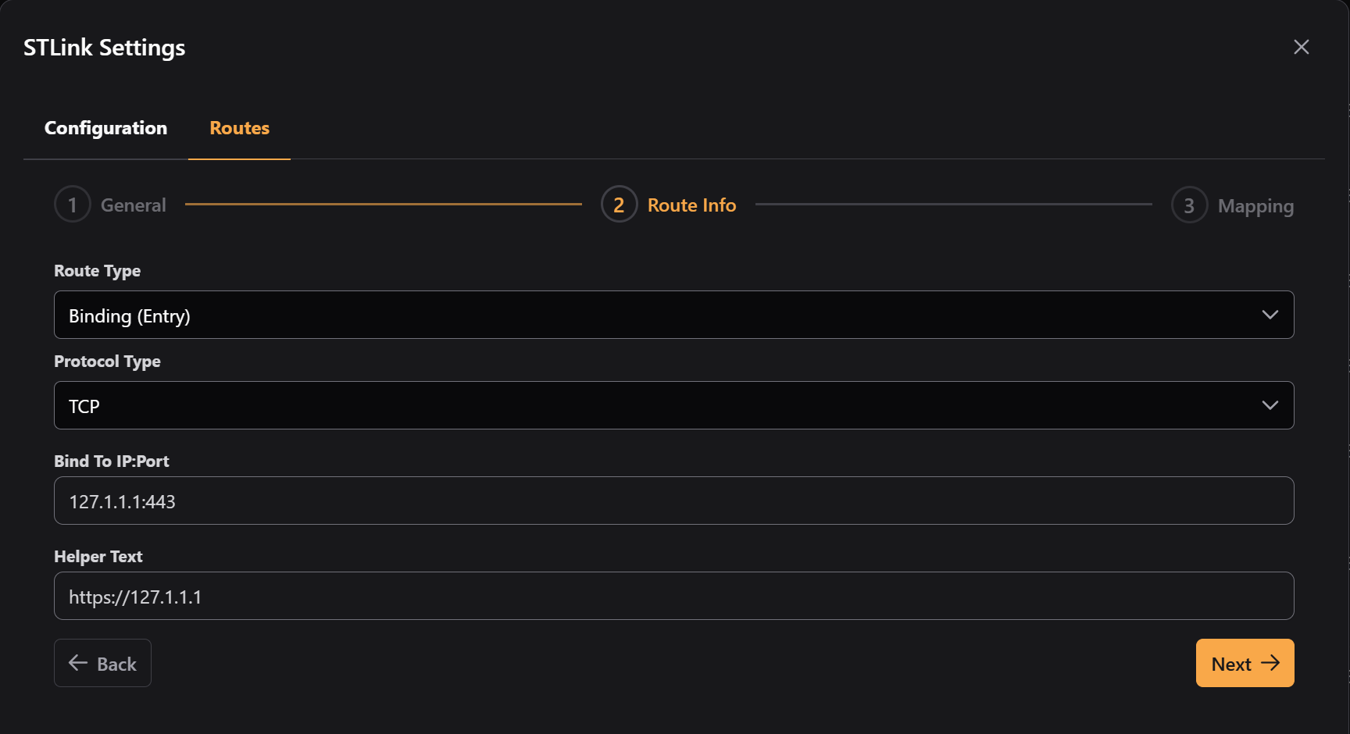Click the step 2 circle icon for Route Info
This screenshot has width=1350, height=734.
(x=618, y=204)
